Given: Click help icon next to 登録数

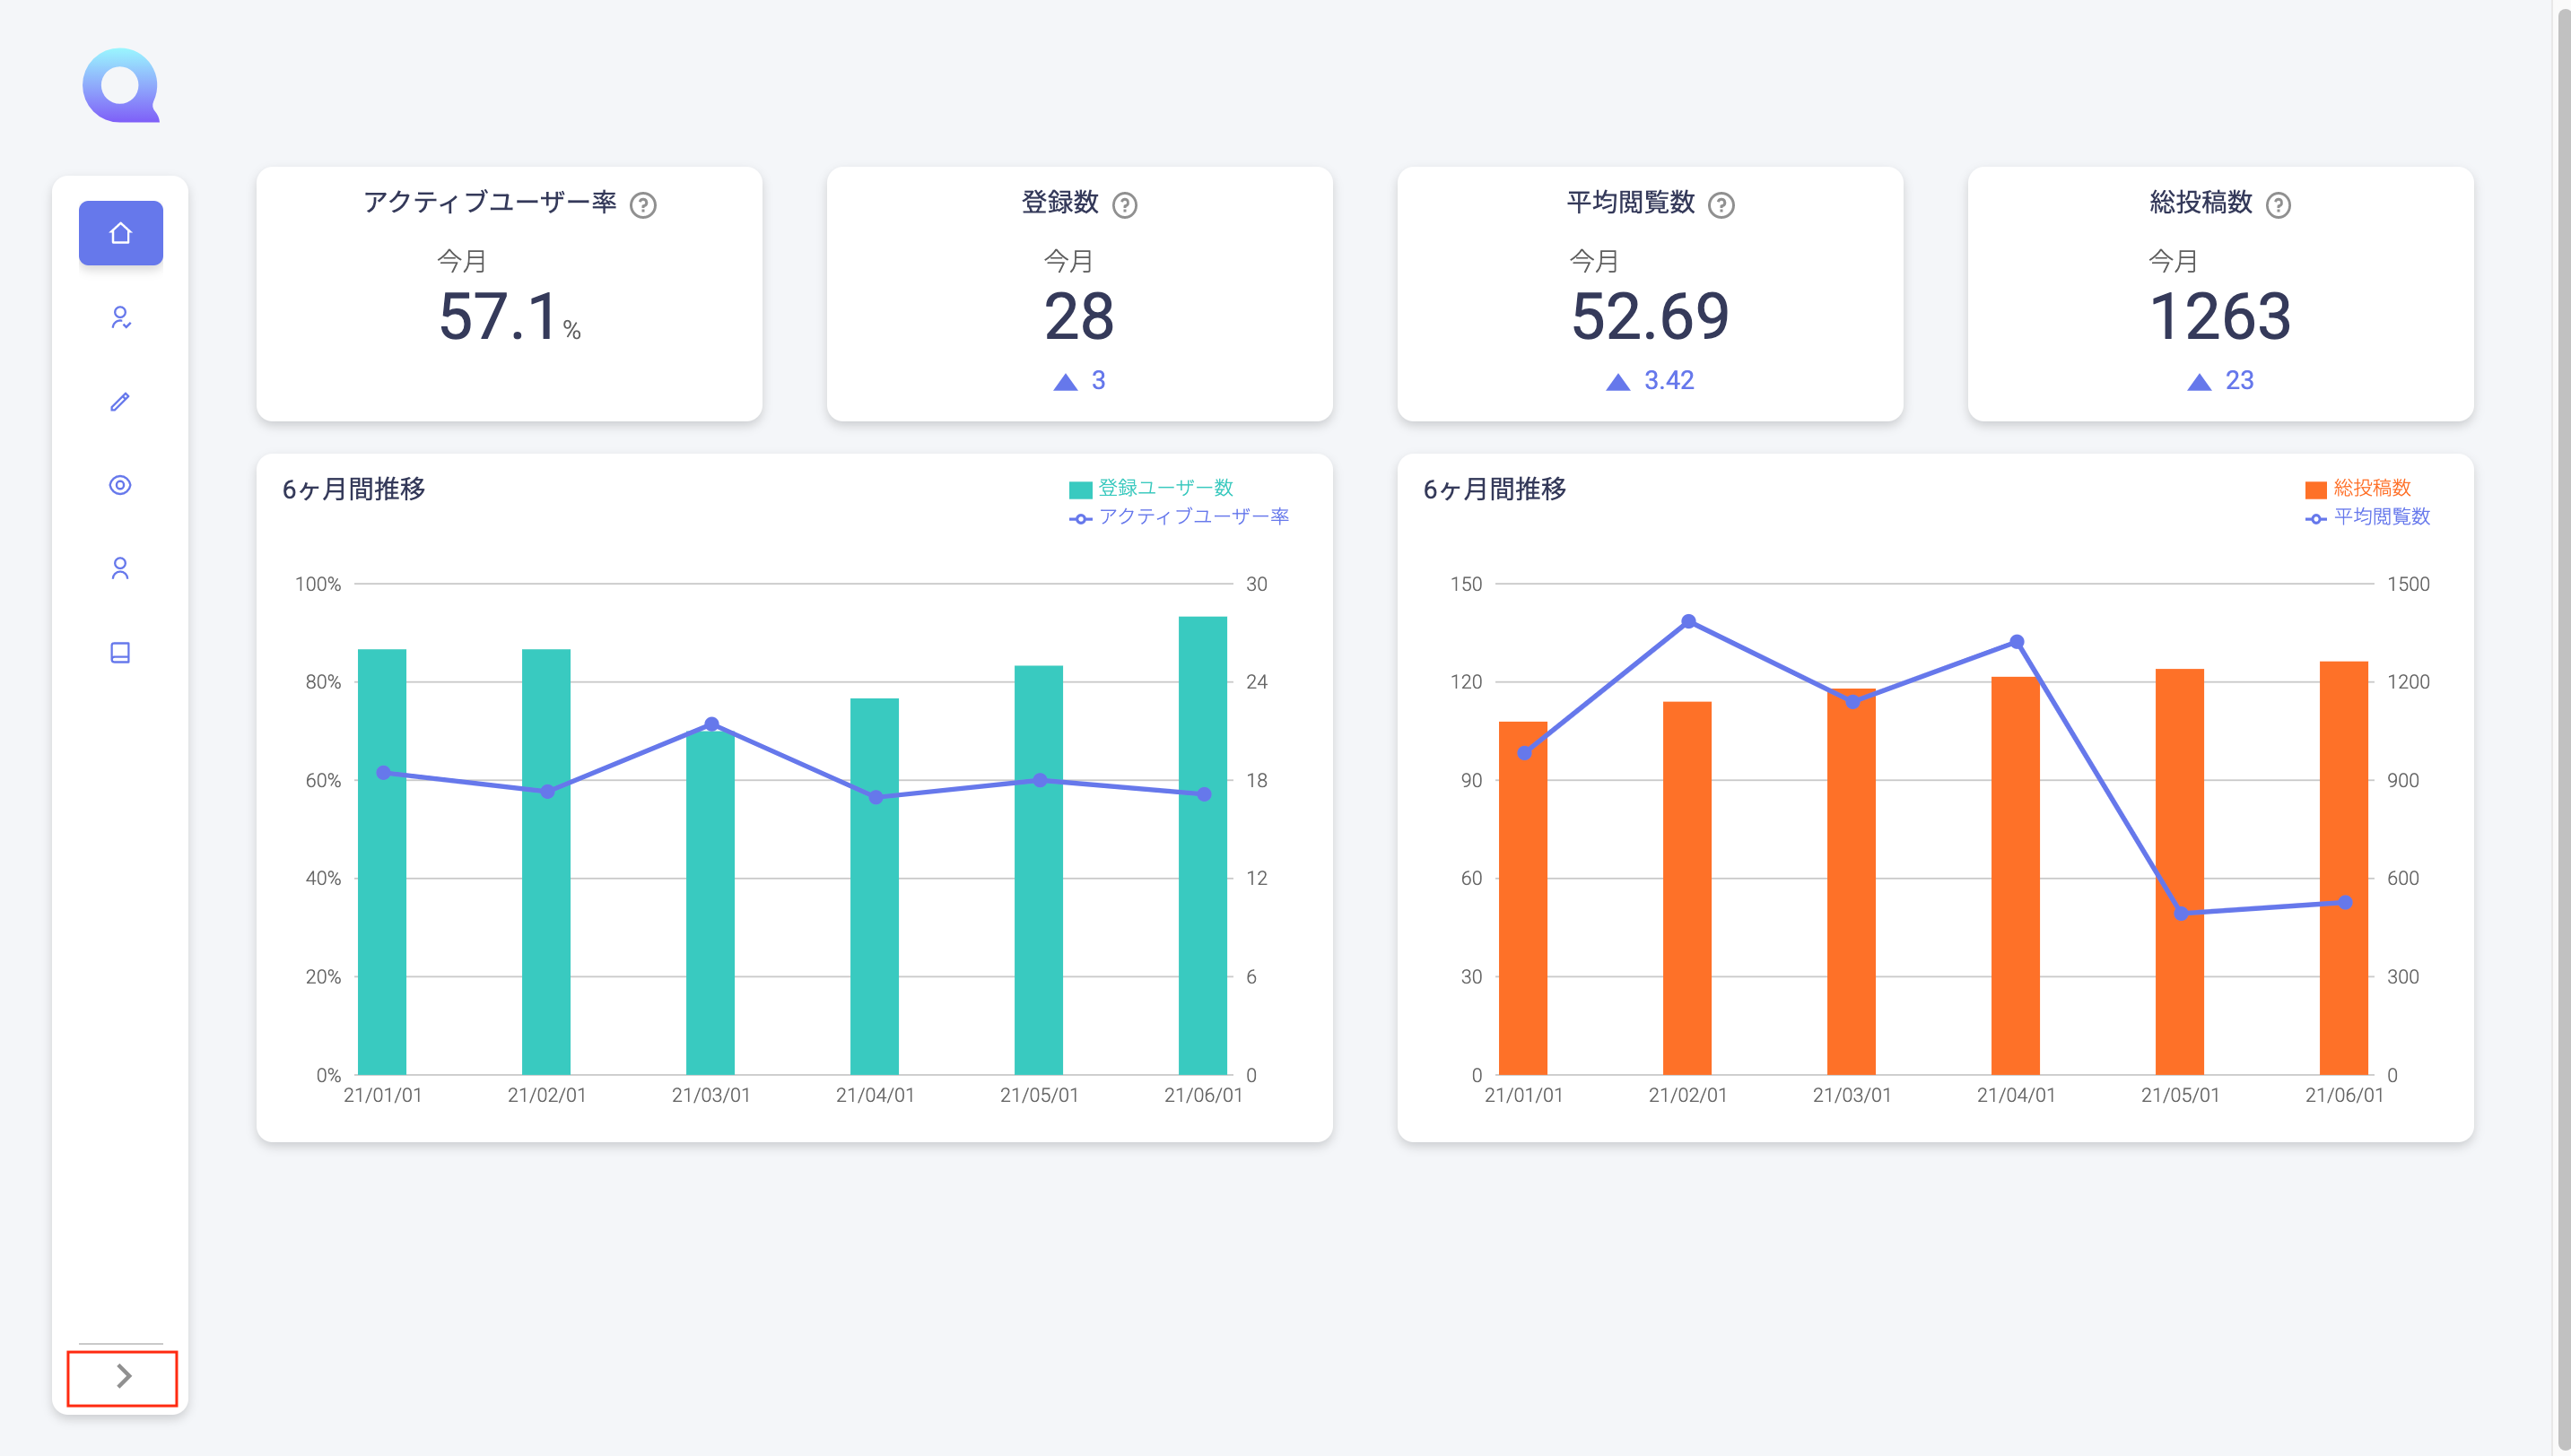Looking at the screenshot, I should pos(1124,205).
